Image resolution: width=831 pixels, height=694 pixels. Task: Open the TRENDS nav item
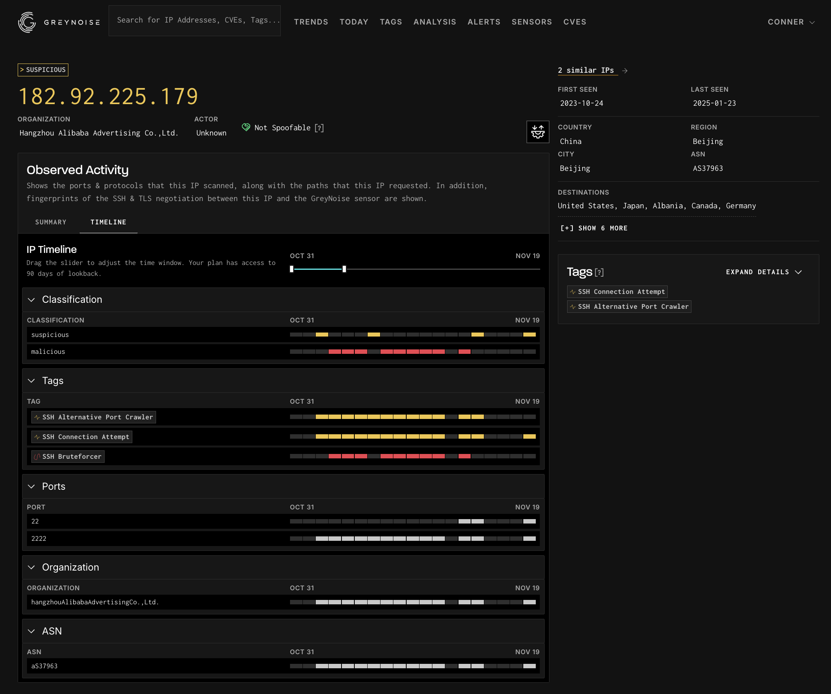point(311,22)
